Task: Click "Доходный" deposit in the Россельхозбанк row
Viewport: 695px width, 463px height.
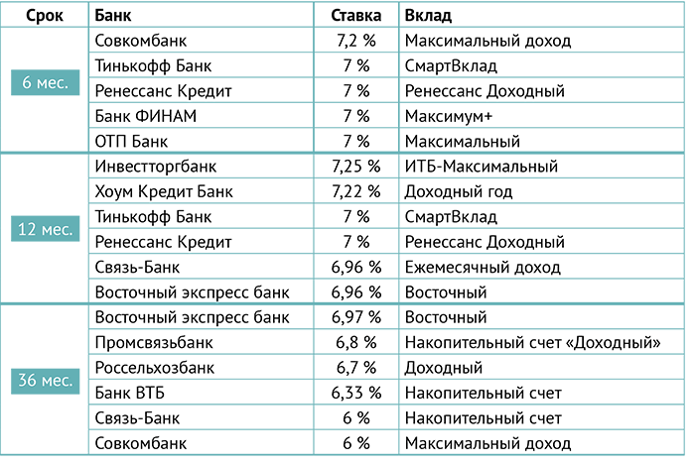Action: pos(443,368)
